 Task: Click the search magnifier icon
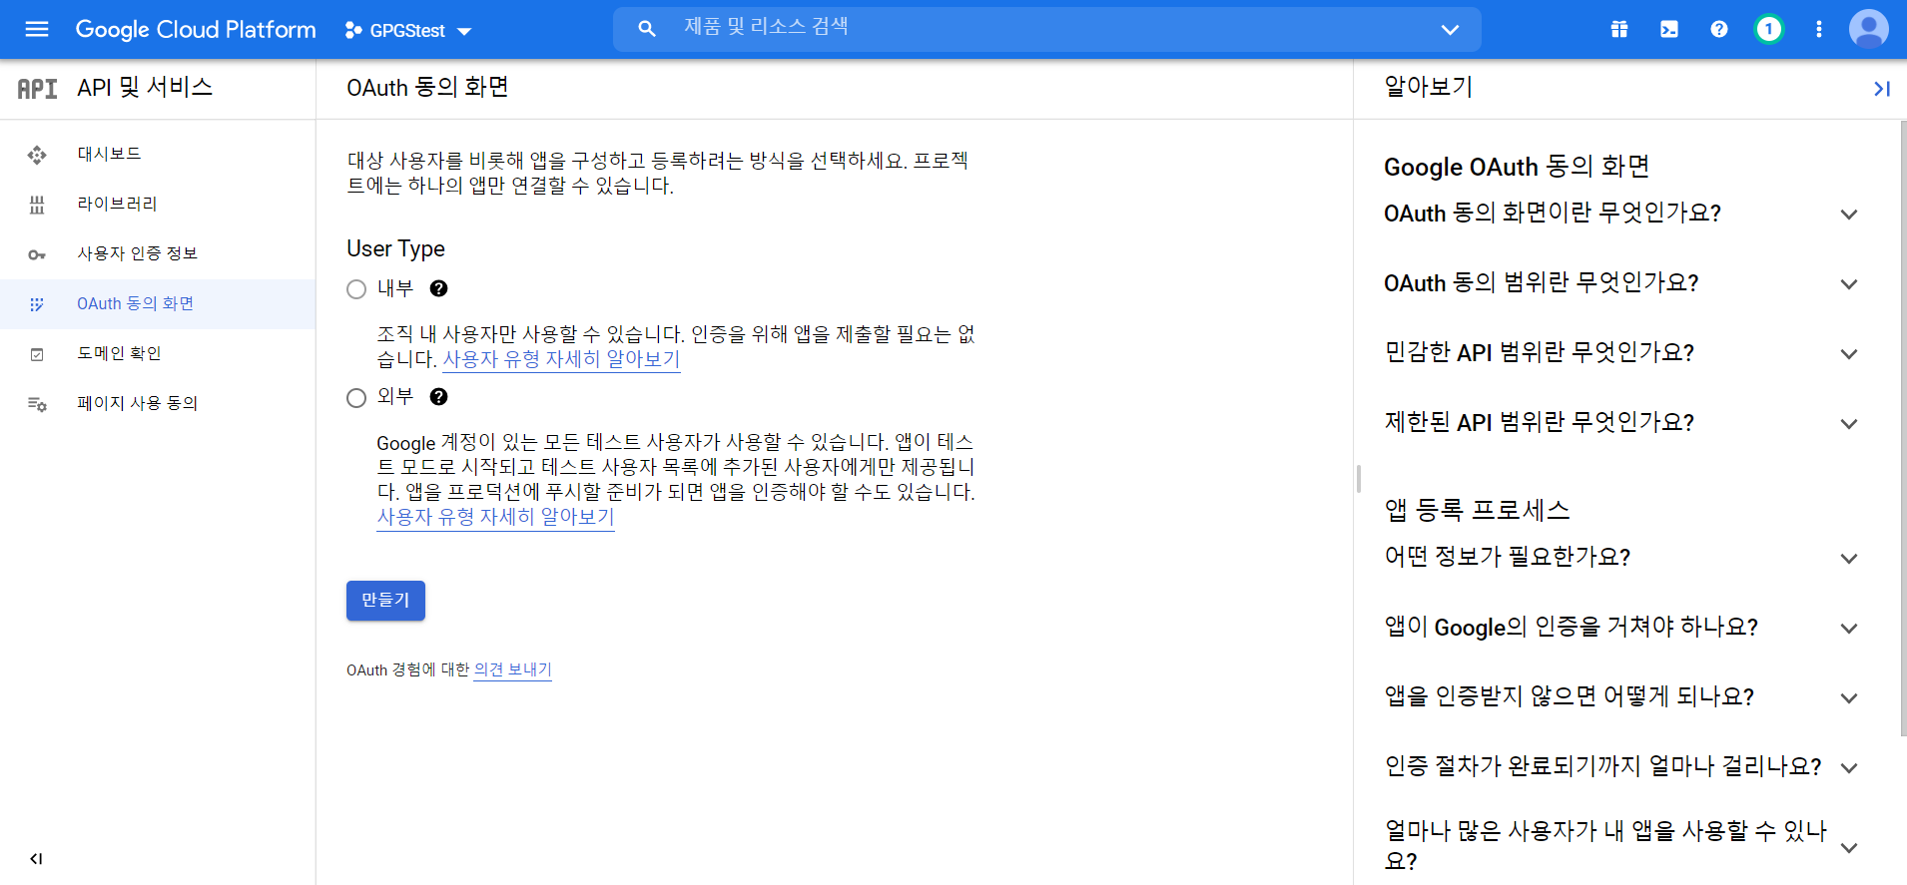(x=647, y=29)
